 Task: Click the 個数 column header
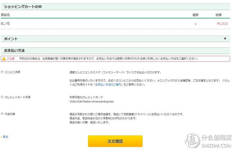click(x=195, y=15)
